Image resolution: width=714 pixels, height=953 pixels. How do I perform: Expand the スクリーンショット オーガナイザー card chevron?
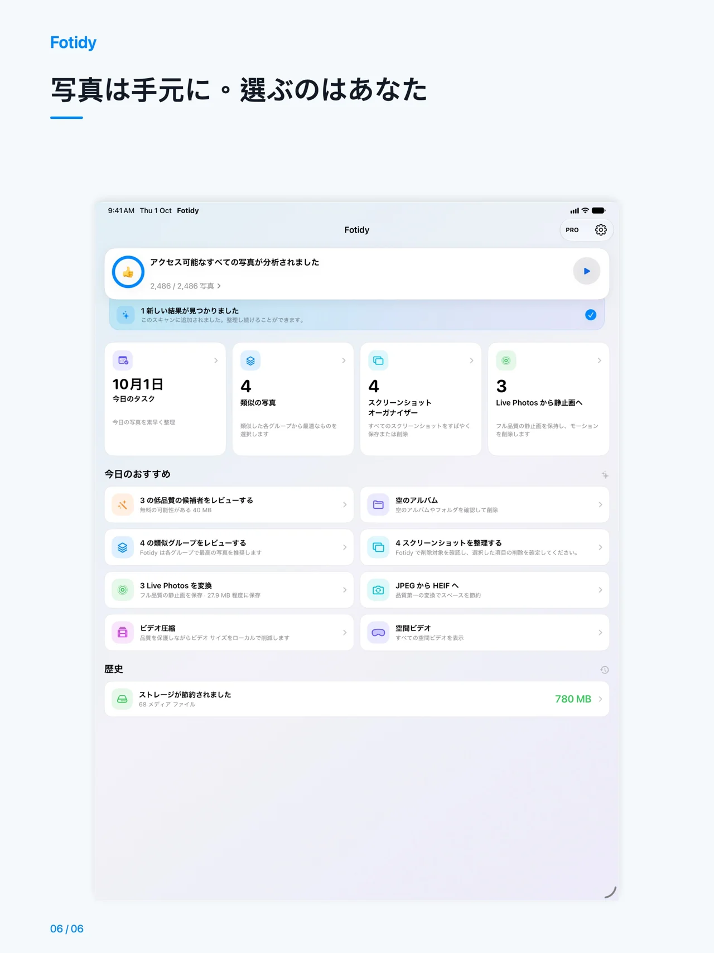point(471,360)
